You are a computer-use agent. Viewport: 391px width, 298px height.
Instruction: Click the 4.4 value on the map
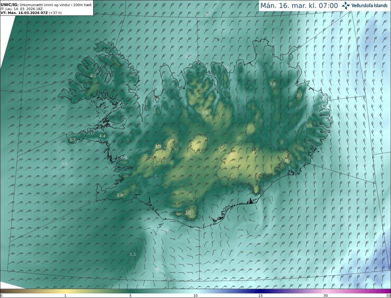[x=102, y=136]
